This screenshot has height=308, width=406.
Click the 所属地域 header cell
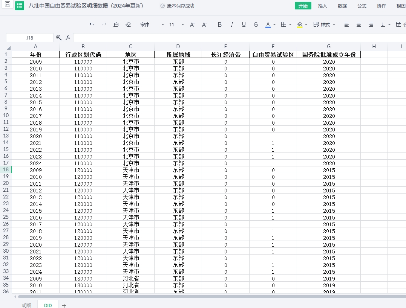pos(178,55)
